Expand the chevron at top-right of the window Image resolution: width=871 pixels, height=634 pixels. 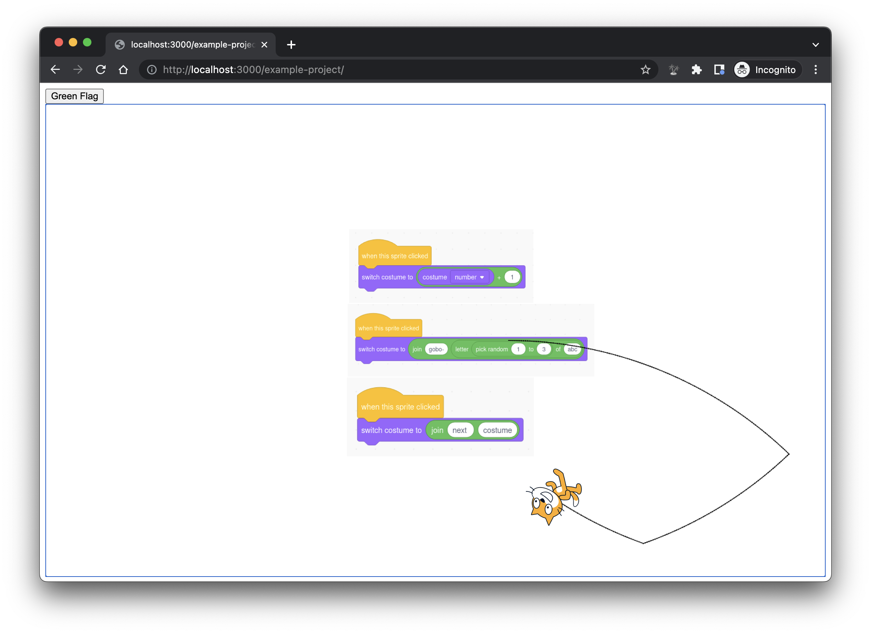[x=816, y=45]
